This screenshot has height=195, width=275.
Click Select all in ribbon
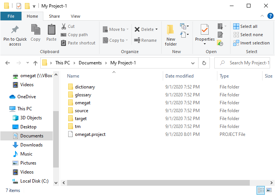[245, 26]
